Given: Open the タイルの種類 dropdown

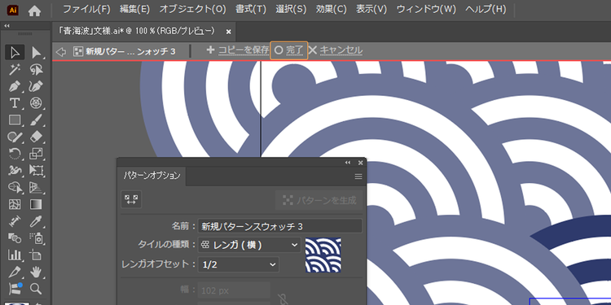Looking at the screenshot, I should coord(249,245).
